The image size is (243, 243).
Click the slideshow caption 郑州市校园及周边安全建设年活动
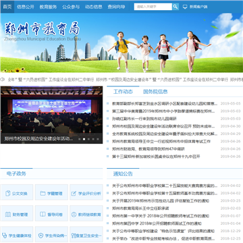38,138
